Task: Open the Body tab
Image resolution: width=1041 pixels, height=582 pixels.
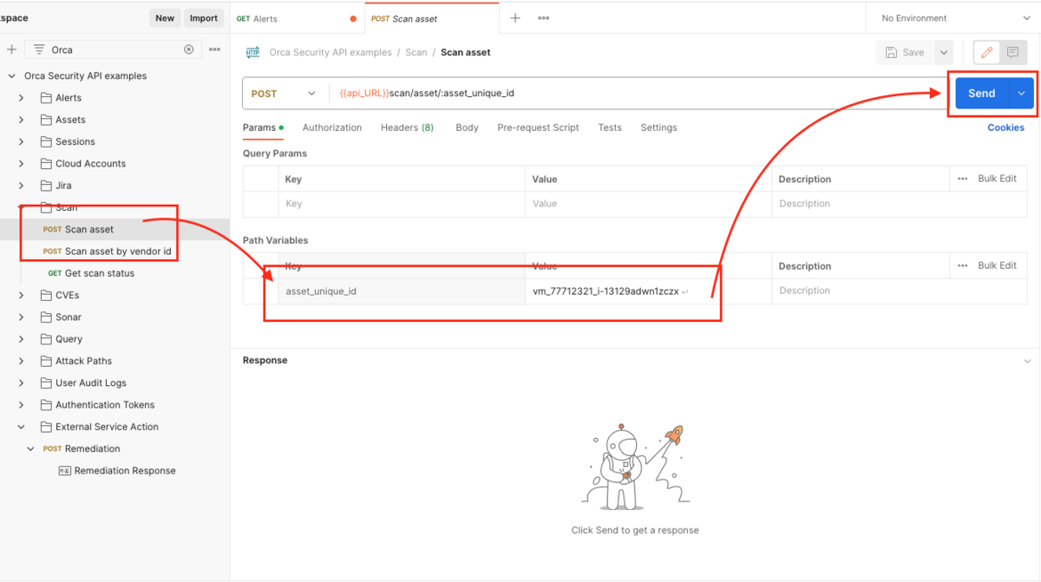Action: tap(467, 128)
